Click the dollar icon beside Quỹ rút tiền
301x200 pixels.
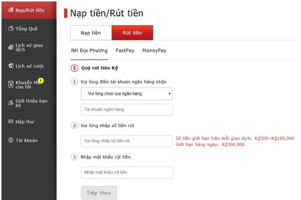click(x=74, y=68)
